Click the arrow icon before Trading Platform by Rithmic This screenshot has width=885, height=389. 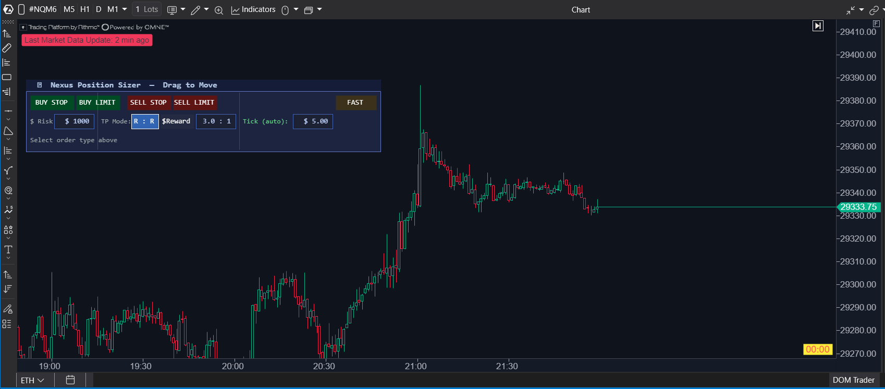(23, 27)
